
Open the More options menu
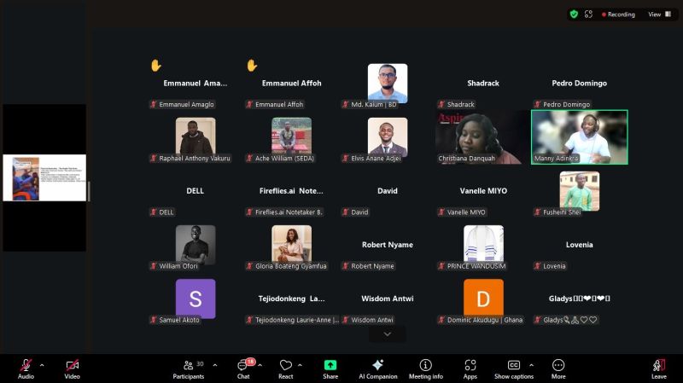tap(558, 369)
